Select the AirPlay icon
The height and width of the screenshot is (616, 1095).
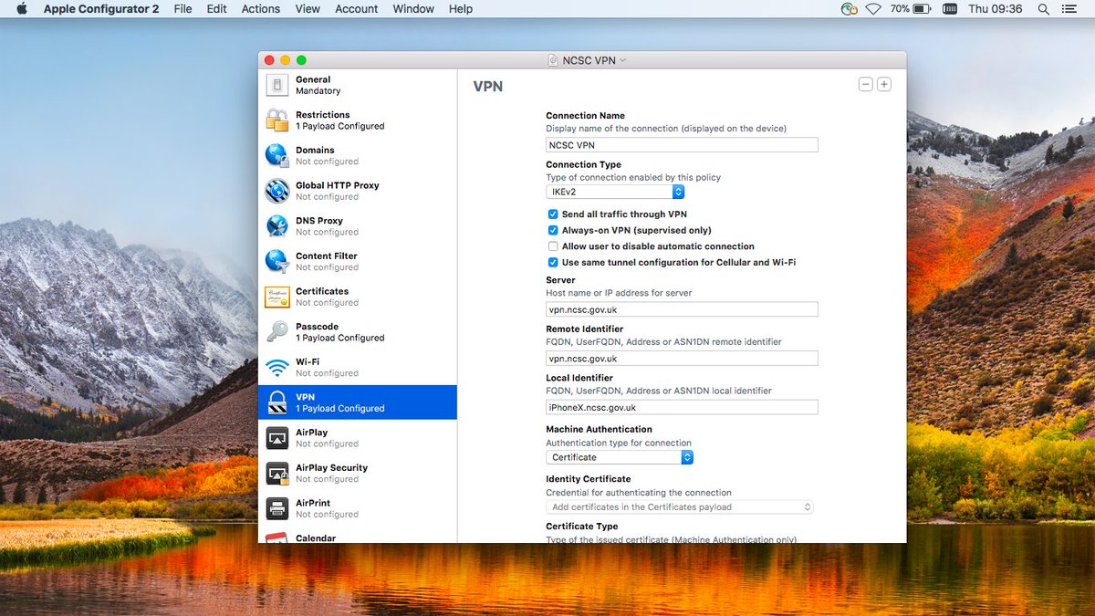click(x=277, y=438)
